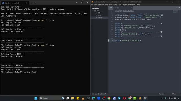The height and width of the screenshot is (101, 181).
Task: Open T1.py from the sidebar
Action: pos(100,15)
